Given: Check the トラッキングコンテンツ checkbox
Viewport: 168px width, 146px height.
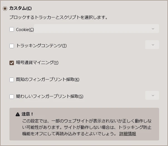Looking at the screenshot, I should tap(12, 46).
